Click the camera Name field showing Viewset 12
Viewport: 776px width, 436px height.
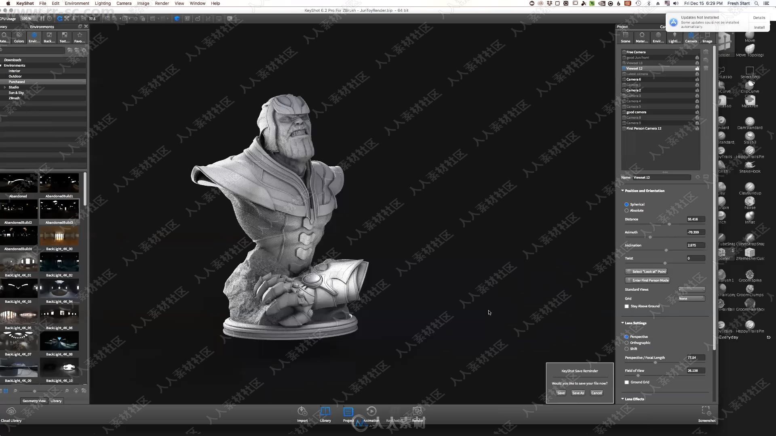pos(662,178)
